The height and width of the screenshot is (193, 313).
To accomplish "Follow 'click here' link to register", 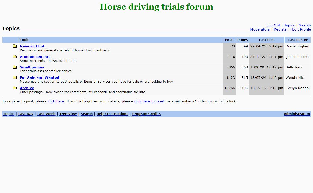I will coord(56,101).
